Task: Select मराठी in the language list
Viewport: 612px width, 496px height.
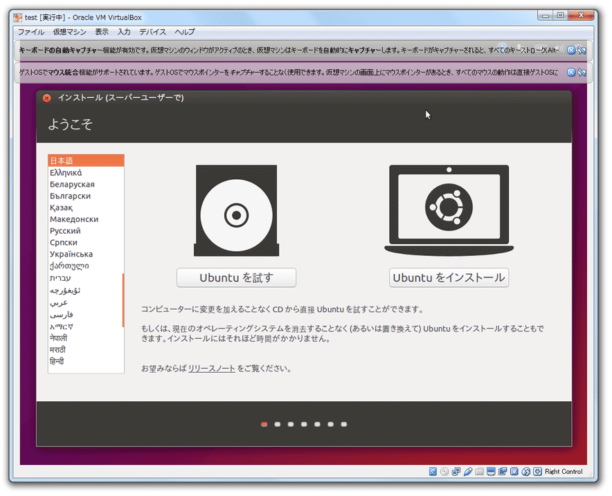Action: (86, 350)
